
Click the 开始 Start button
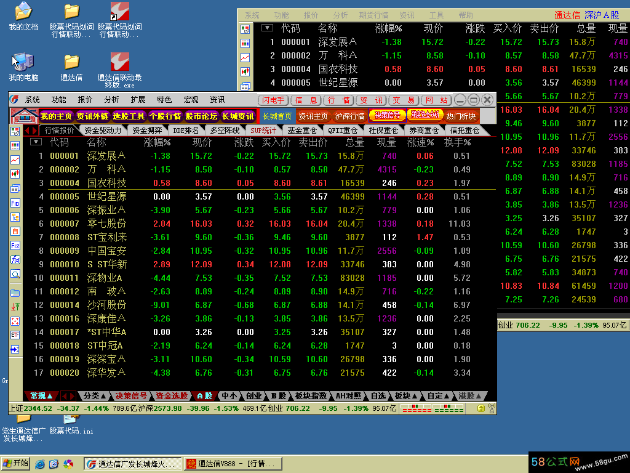[x=16, y=464]
